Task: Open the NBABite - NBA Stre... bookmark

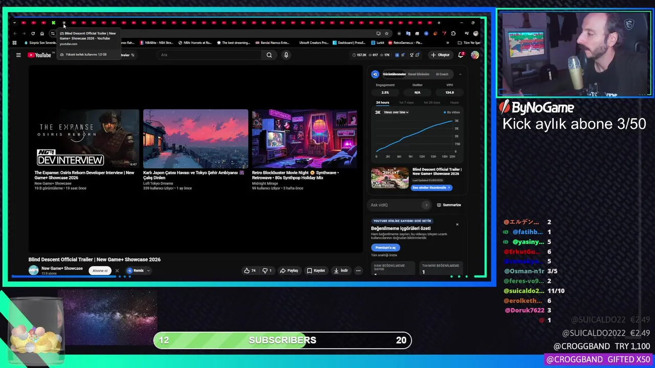Action: [156, 43]
